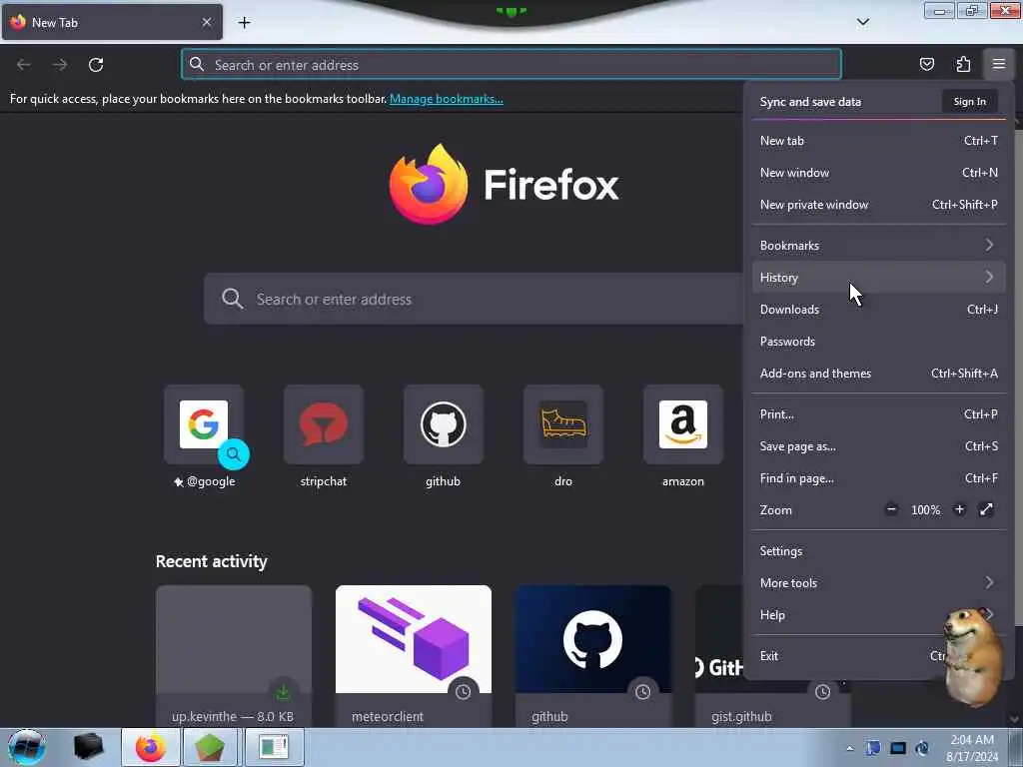1023x767 pixels.
Task: Open Downloads from menu
Action: pyautogui.click(x=879, y=310)
